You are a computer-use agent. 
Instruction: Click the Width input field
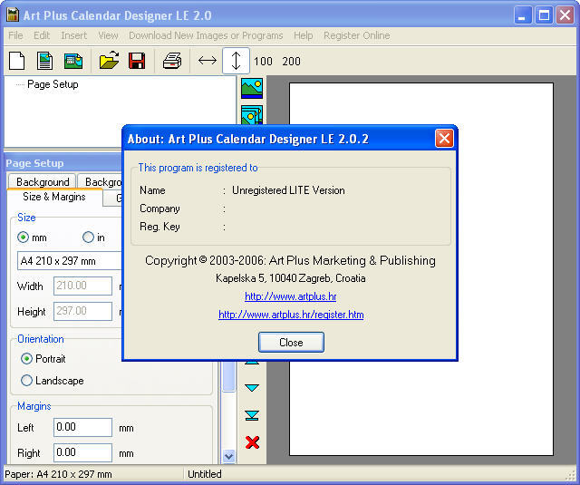[82, 286]
